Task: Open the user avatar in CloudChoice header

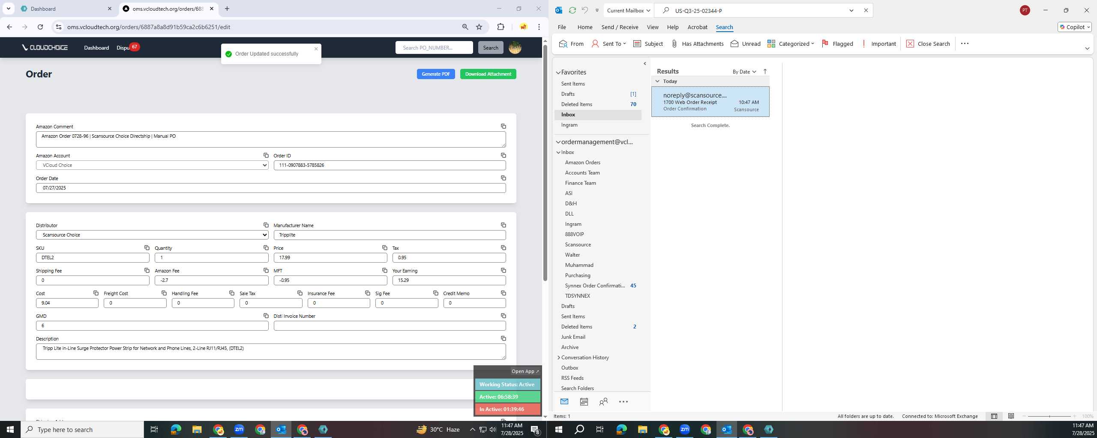Action: click(x=515, y=47)
